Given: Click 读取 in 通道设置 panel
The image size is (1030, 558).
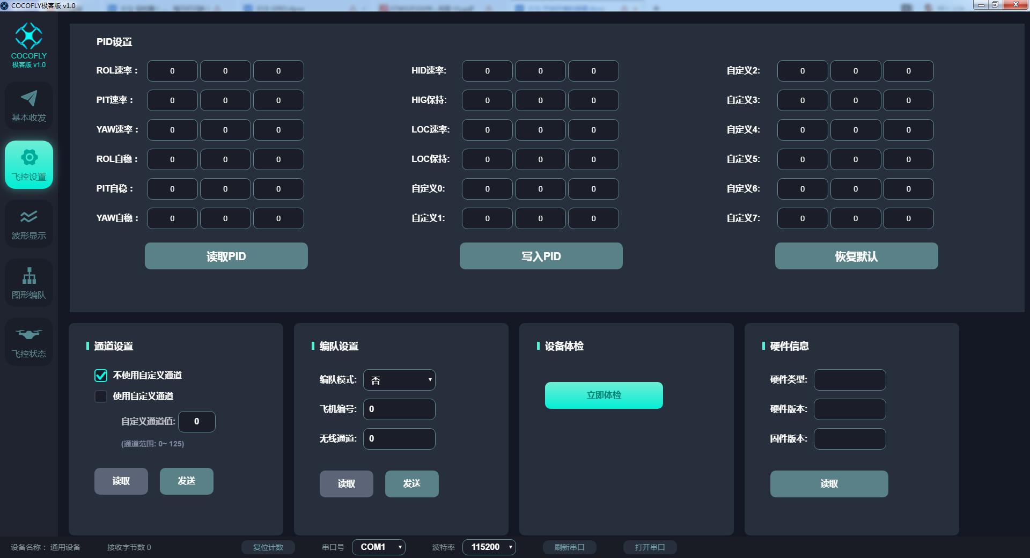Looking at the screenshot, I should pyautogui.click(x=121, y=481).
